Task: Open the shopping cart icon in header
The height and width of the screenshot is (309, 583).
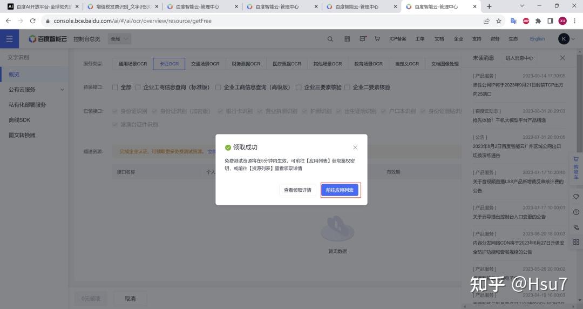Action: pyautogui.click(x=377, y=39)
